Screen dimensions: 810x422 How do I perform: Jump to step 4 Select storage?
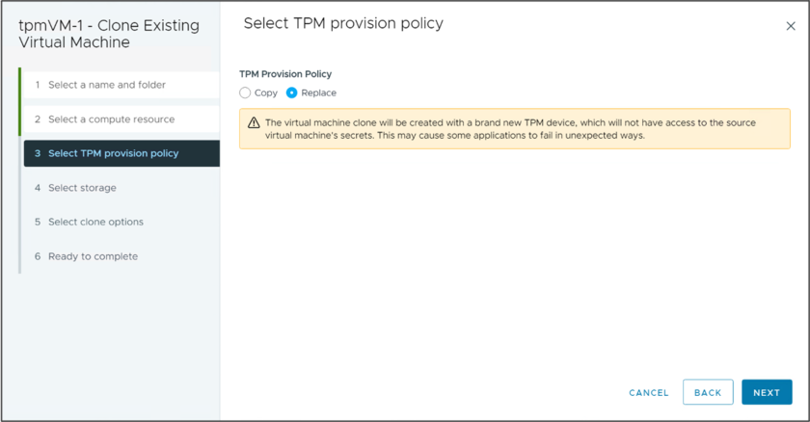point(82,188)
